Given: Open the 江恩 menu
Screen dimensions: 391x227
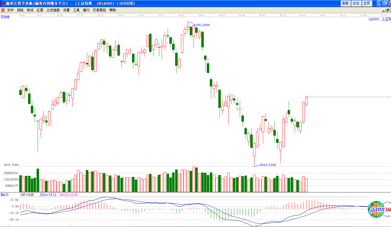Looking at the screenshot, I should tap(40, 10).
